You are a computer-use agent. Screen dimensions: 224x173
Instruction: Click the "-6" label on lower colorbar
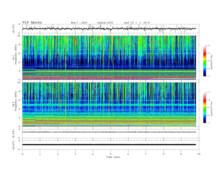[x=208, y=115]
